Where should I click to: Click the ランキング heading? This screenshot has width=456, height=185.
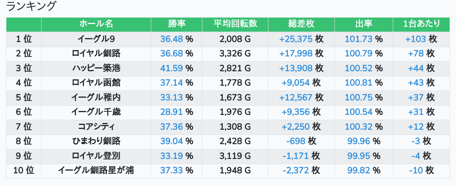coord(31,6)
